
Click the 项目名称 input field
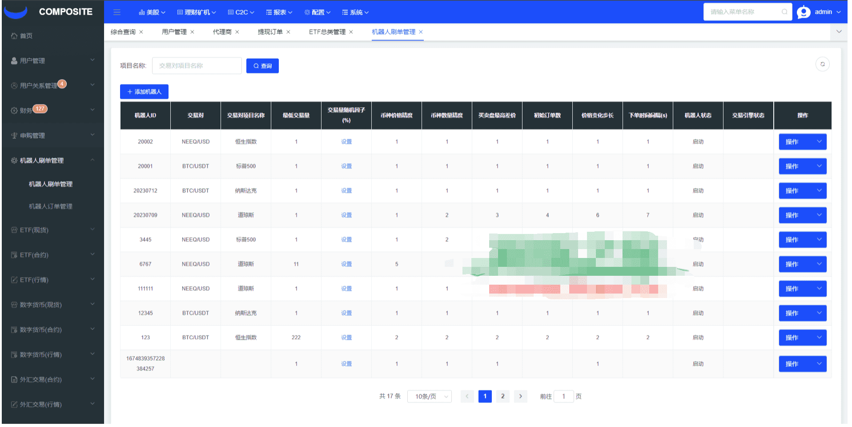(197, 66)
